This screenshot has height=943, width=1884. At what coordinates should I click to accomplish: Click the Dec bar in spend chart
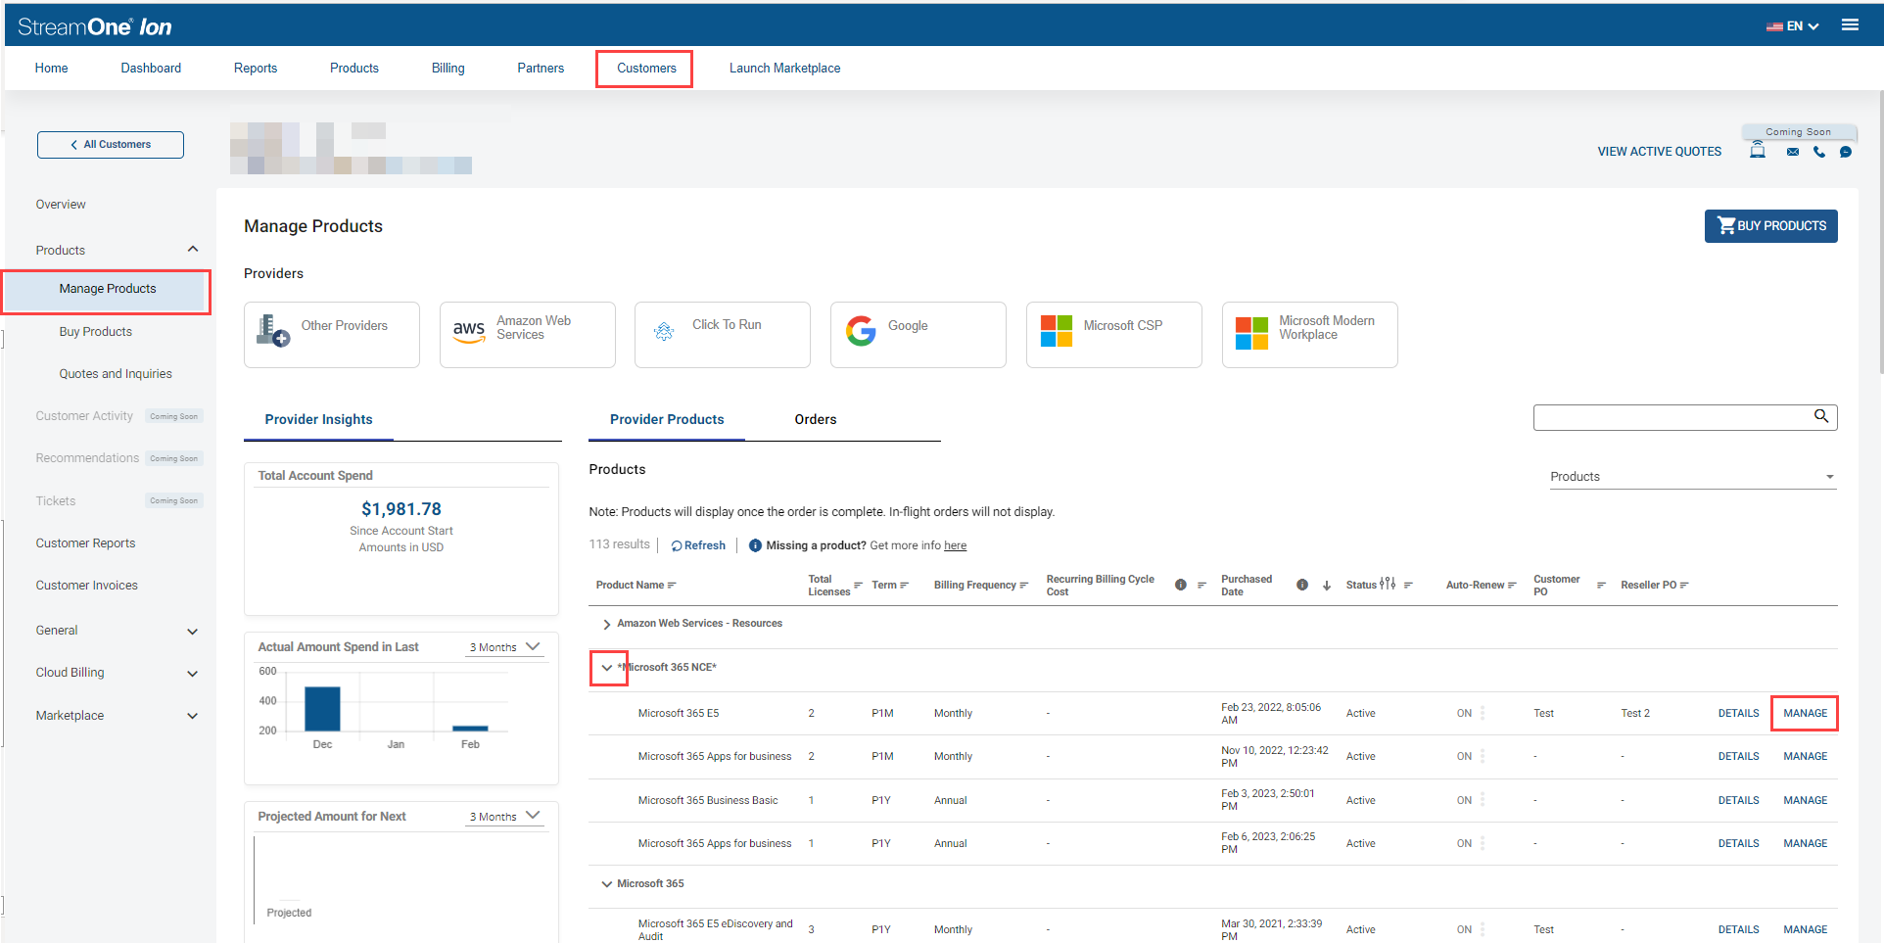[322, 709]
